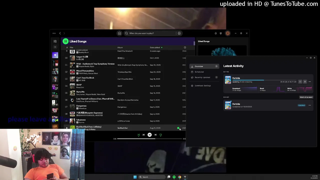
Task: Toggle the green liked checkmark on Bad Bad Bad
Action: click(178, 128)
